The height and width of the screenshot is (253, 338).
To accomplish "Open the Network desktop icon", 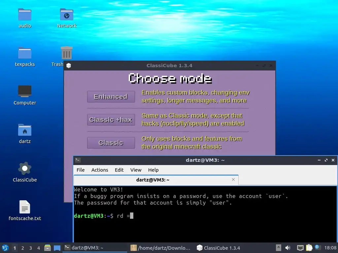I will point(67,14).
